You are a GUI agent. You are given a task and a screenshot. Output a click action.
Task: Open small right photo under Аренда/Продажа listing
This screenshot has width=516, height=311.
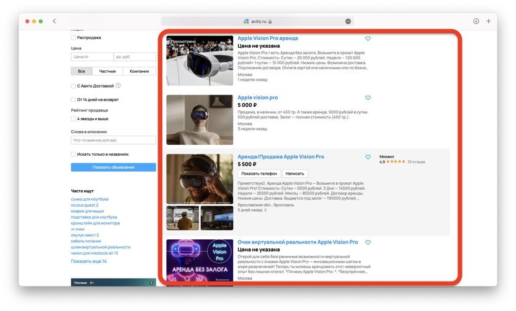click(x=217, y=218)
